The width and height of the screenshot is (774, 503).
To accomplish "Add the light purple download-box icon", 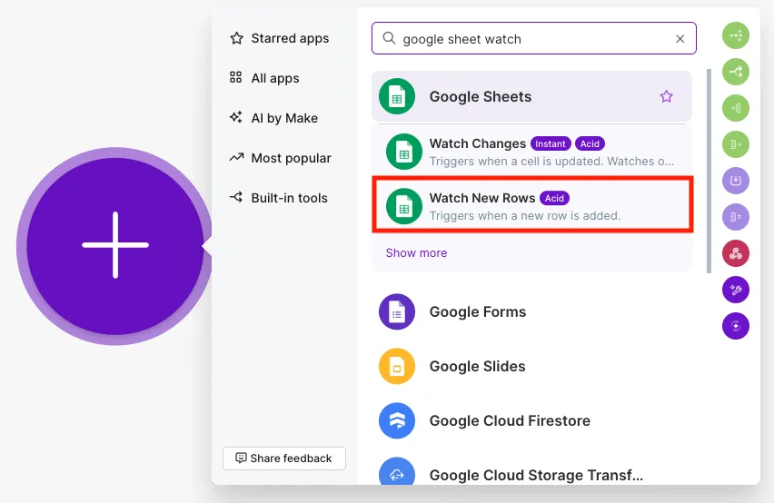I will pyautogui.click(x=736, y=181).
